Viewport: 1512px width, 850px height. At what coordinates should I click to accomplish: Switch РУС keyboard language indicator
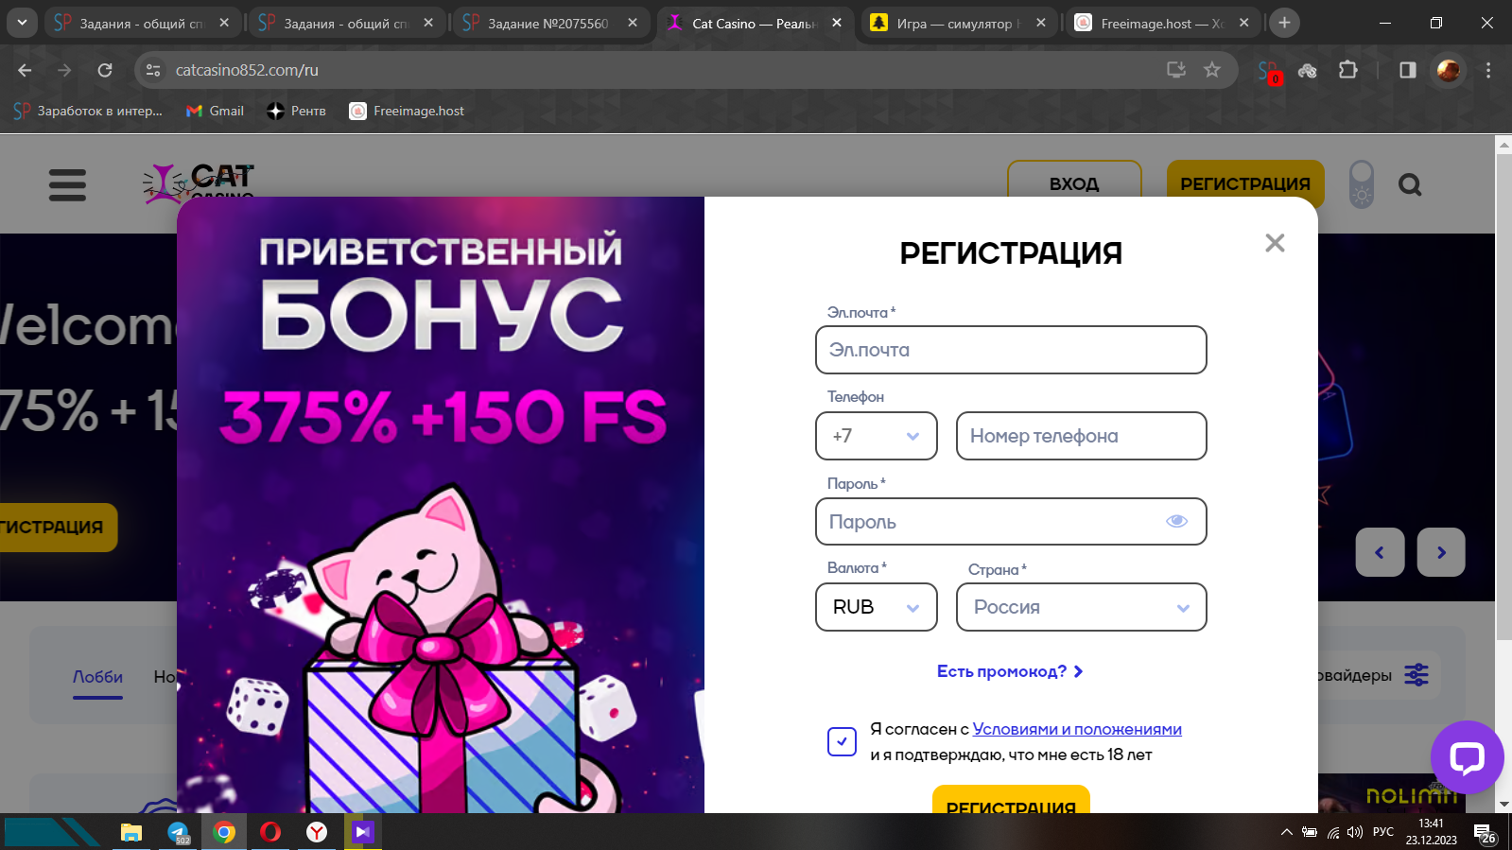click(x=1383, y=832)
